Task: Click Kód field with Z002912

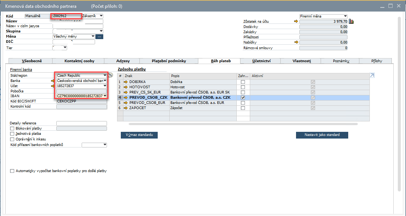Action: pyautogui.click(x=67, y=16)
